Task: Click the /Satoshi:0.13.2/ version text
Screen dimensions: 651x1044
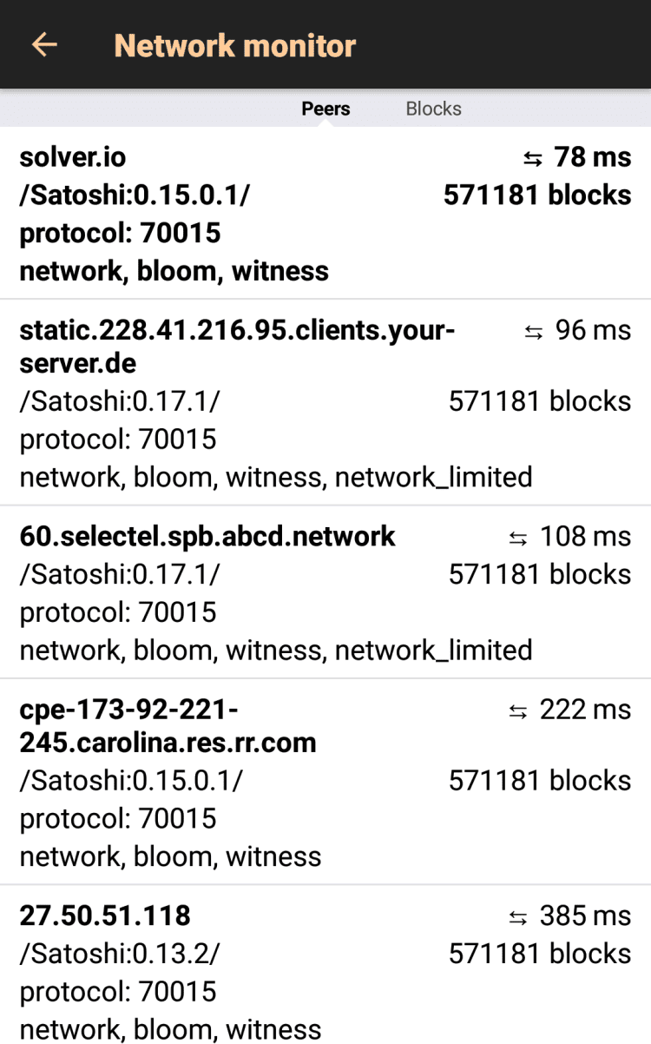Action: tap(120, 954)
